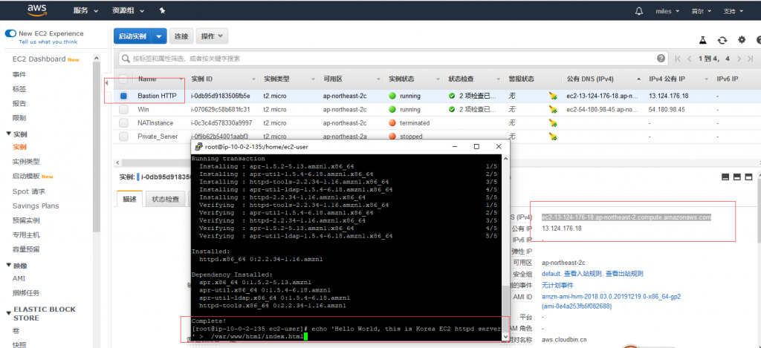This screenshot has width=761, height=348.
Task: Open the 操作 actions dropdown
Action: (213, 36)
